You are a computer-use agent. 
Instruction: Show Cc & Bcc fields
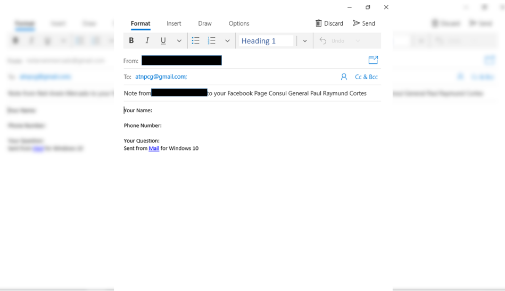[366, 77]
